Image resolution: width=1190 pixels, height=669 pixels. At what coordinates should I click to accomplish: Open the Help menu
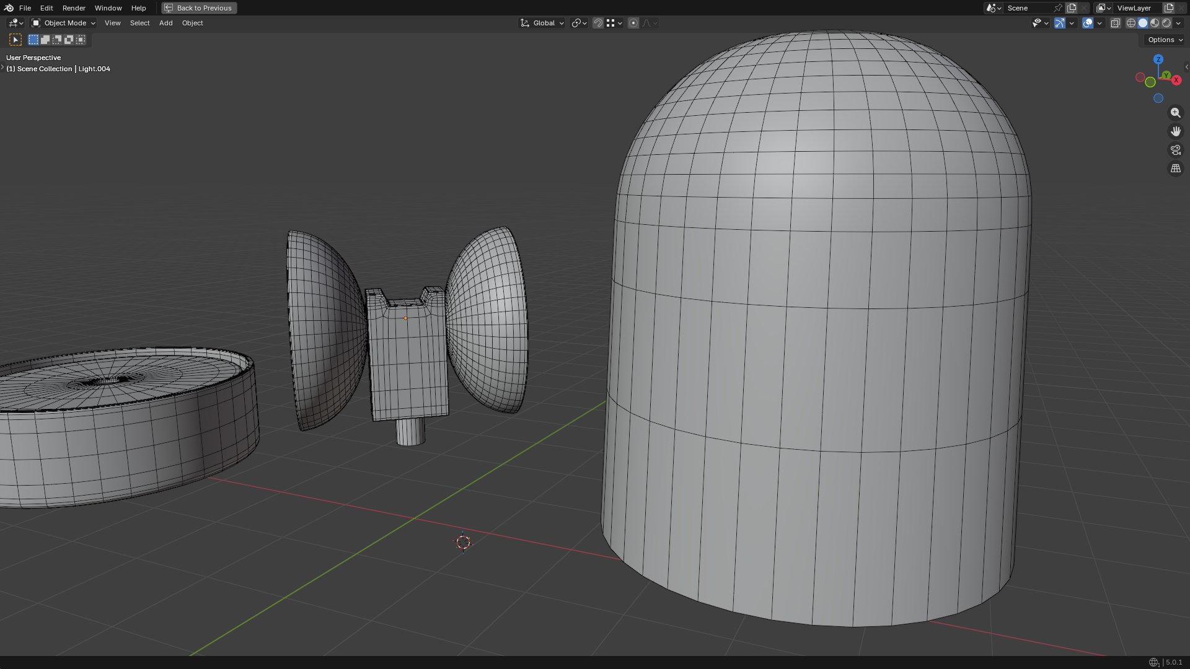point(138,8)
